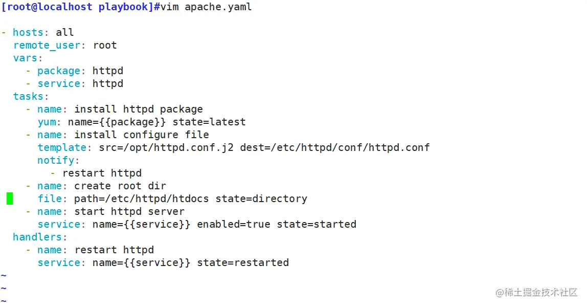Image resolution: width=587 pixels, height=307 pixels.
Task: Place cursor on 'remote_user' key
Action: point(47,45)
